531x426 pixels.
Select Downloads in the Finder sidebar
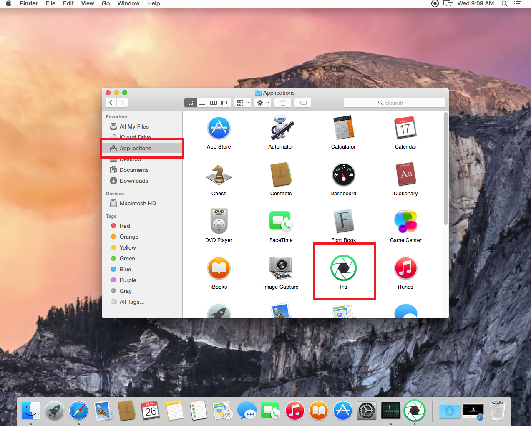click(142, 181)
